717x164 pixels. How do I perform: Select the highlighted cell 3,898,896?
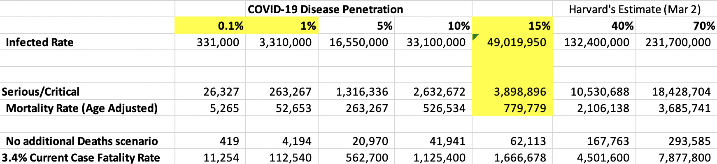[512, 91]
